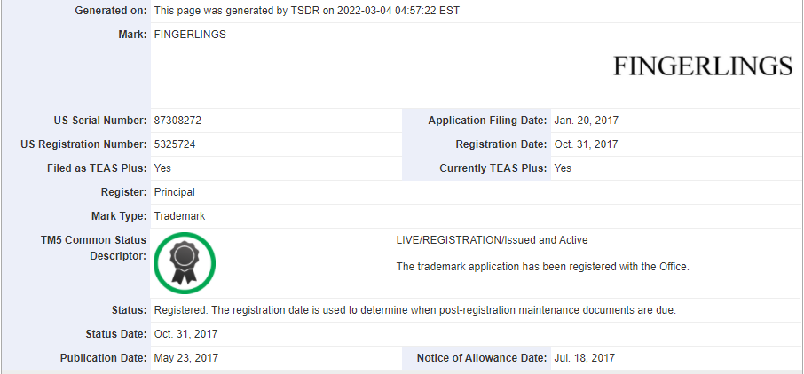This screenshot has height=374, width=804.
Task: Click the Application Filing Date value
Action: click(586, 121)
